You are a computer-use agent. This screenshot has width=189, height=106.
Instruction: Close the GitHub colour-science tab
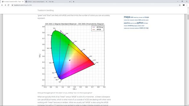click(46, 2)
